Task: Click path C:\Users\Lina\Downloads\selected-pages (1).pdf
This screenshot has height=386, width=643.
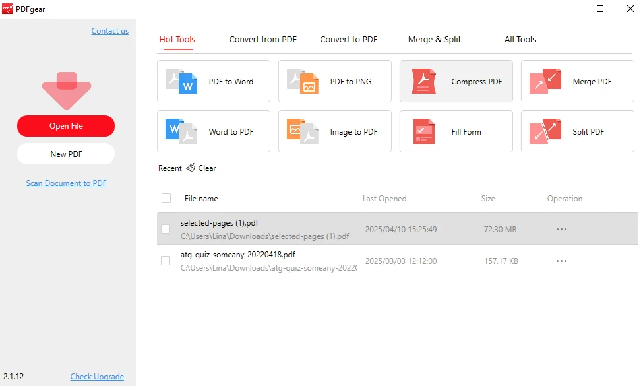Action: [264, 236]
